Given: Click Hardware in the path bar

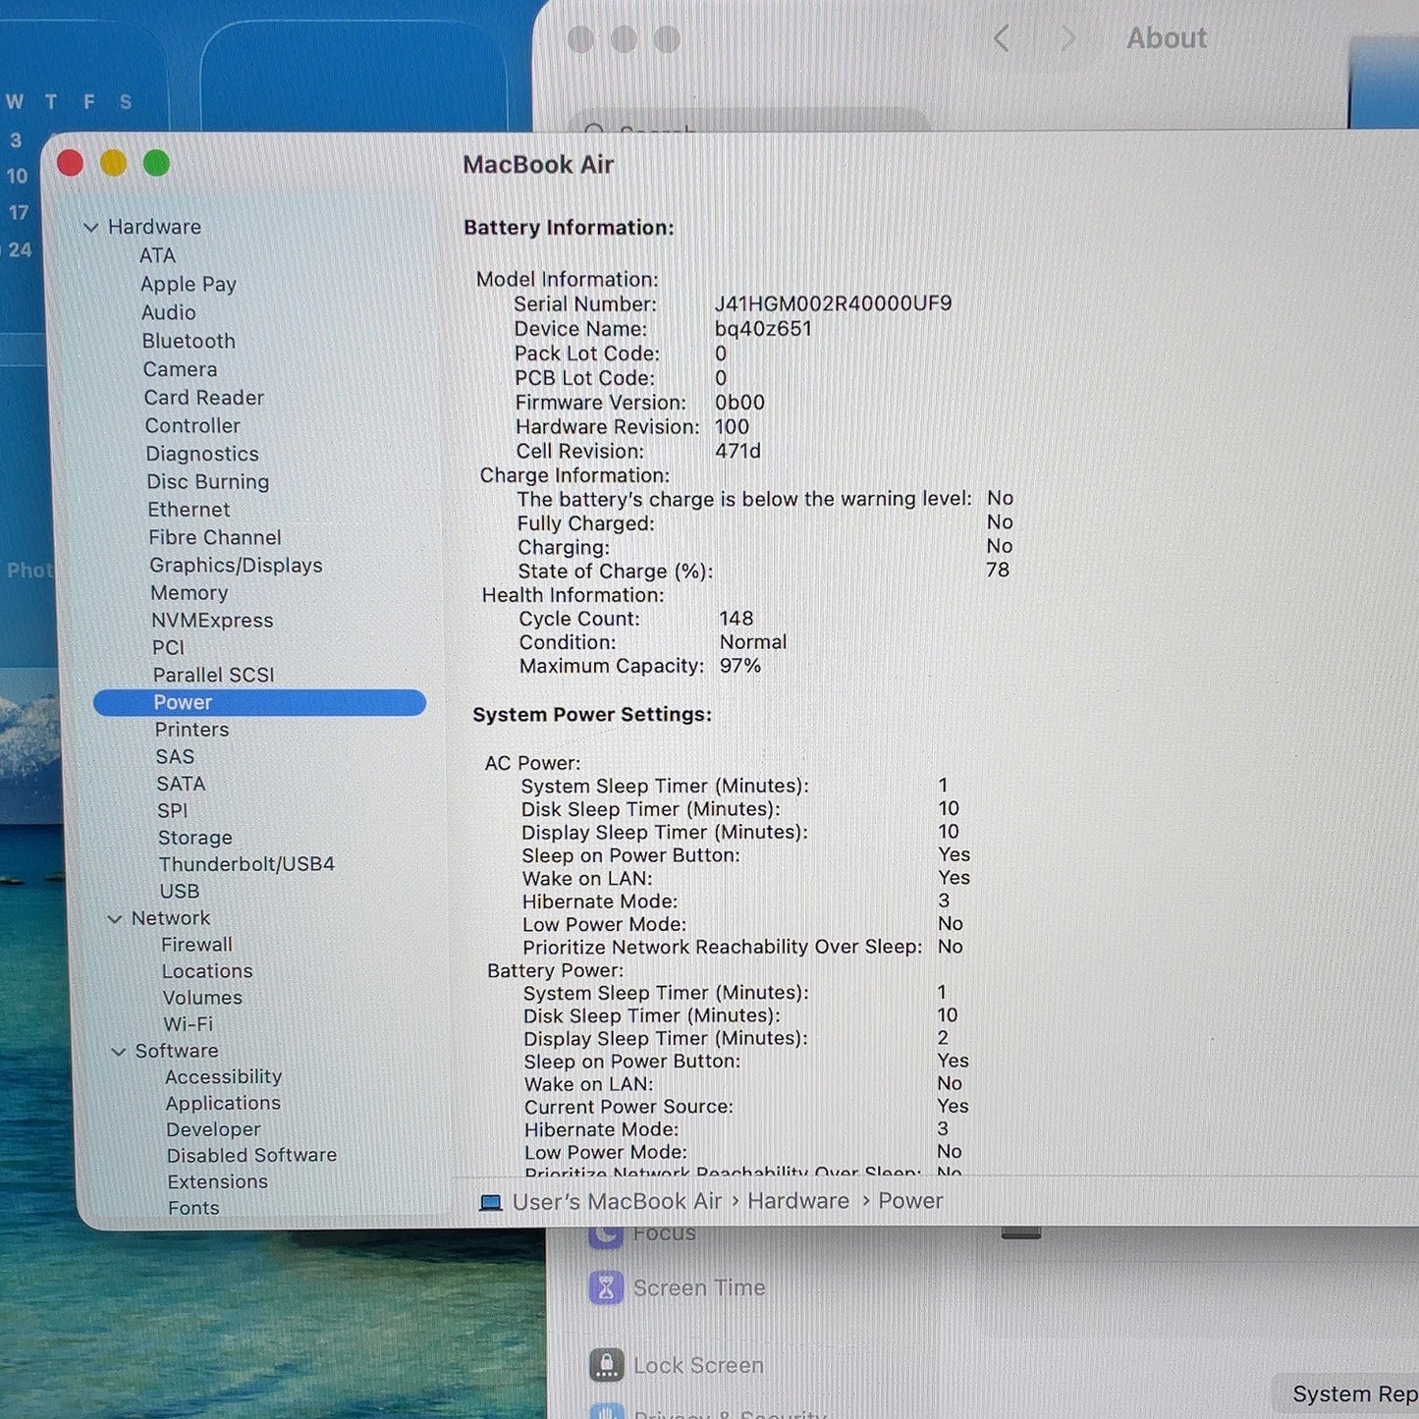Looking at the screenshot, I should (798, 1201).
